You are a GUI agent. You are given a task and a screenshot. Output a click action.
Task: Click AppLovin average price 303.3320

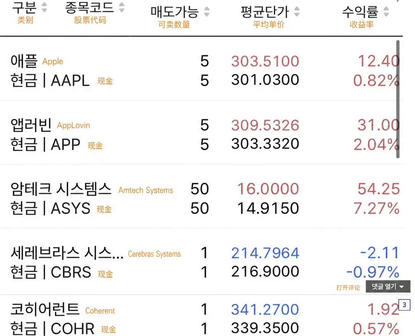[x=265, y=144]
